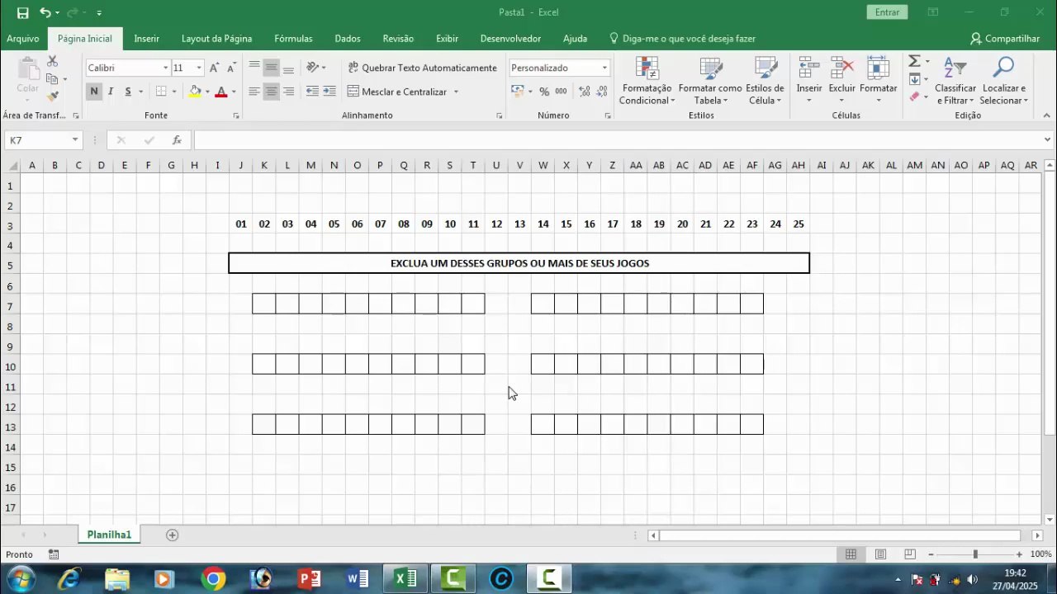Apply percent style to cells
Image resolution: width=1057 pixels, height=594 pixels.
(544, 92)
